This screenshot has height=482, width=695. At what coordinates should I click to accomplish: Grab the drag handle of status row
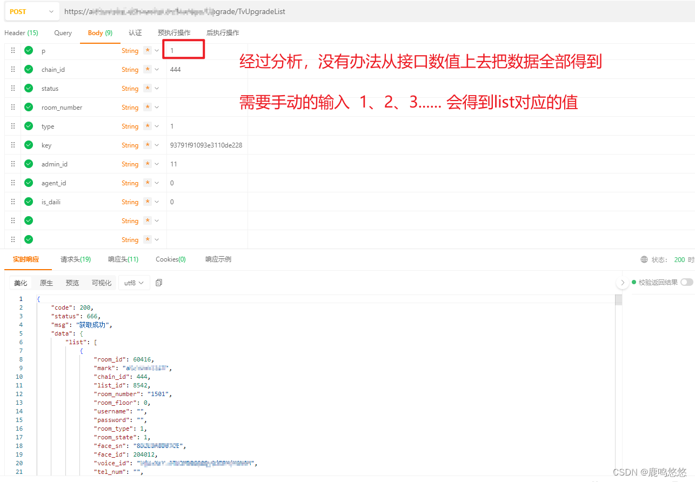click(x=13, y=88)
